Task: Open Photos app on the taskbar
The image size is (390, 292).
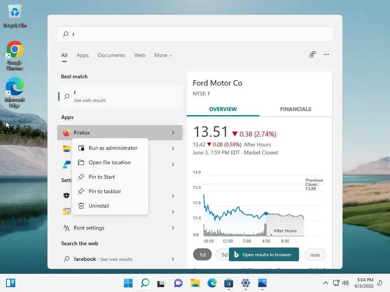Action: 262,283
